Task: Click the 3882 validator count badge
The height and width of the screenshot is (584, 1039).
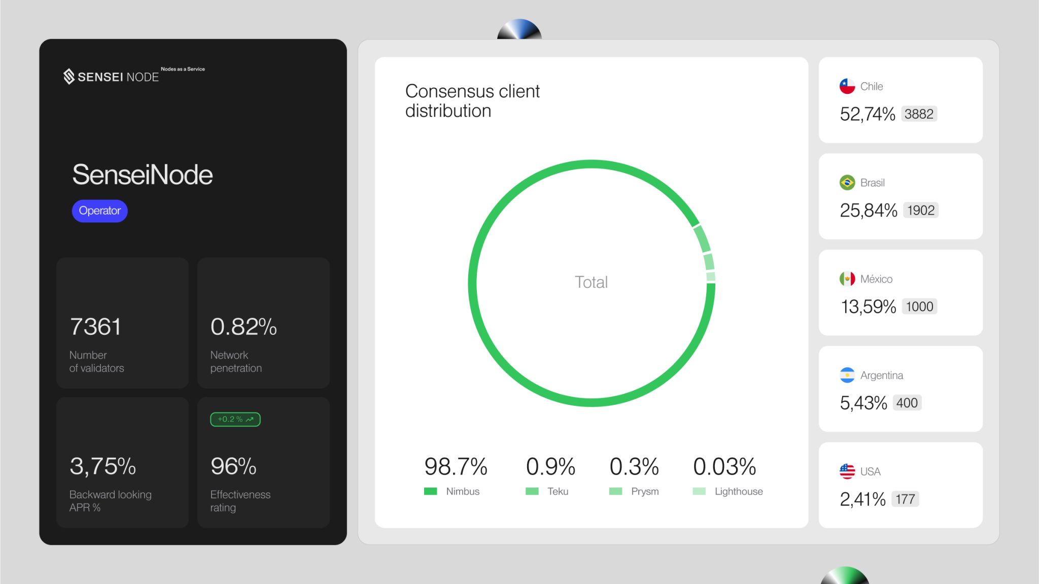Action: tap(918, 114)
